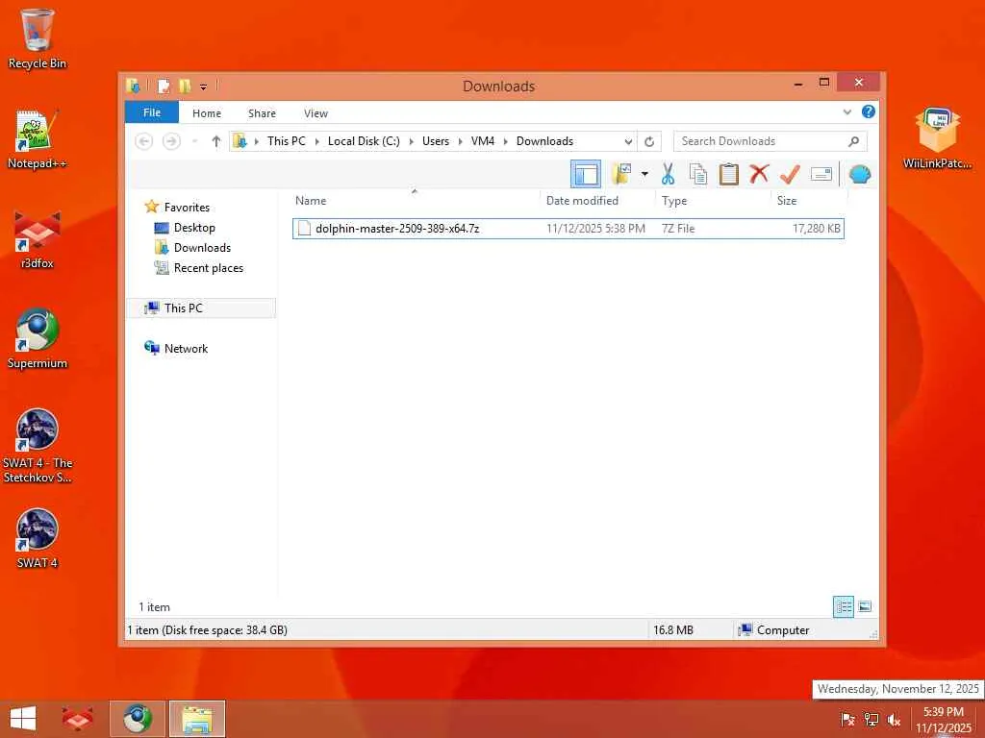Open Classic Shell settings shell icon
This screenshot has width=985, height=738.
(860, 174)
